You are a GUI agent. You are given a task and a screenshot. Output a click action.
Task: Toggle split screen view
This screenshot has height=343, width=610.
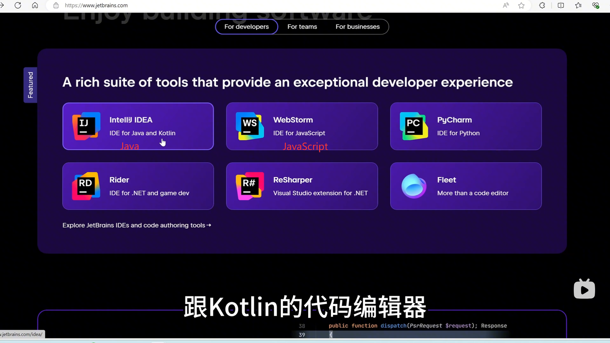[561, 5]
